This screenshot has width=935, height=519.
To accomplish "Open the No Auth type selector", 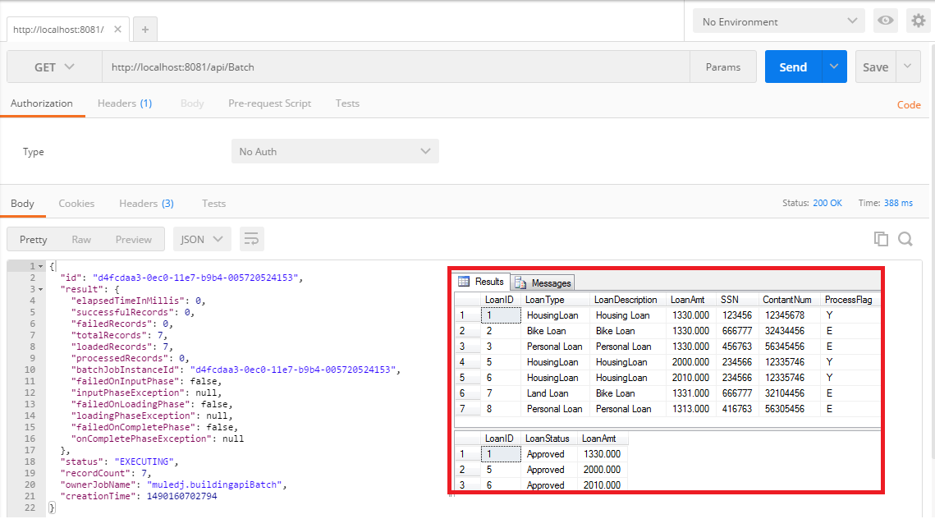I will tap(335, 151).
